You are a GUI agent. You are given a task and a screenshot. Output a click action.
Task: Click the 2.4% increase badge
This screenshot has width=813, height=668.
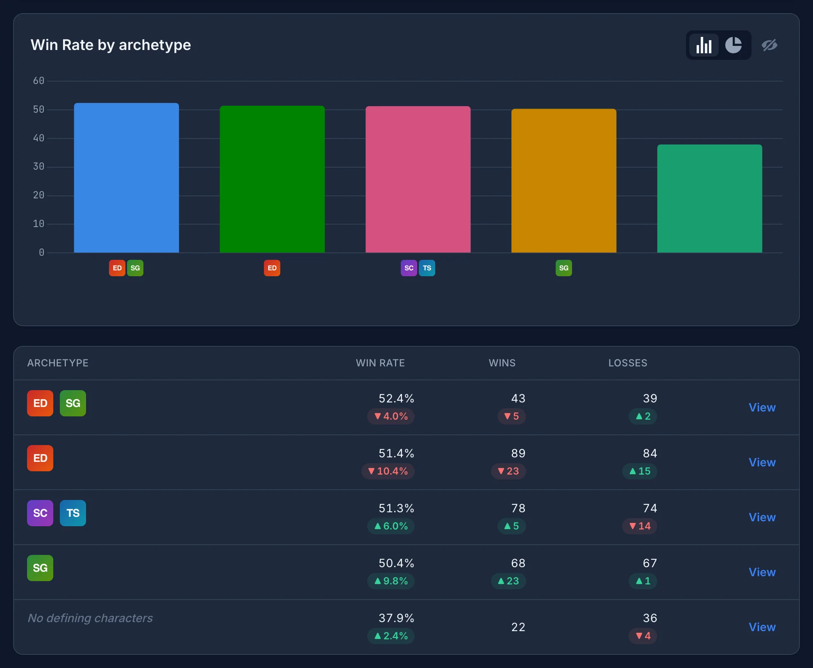(391, 636)
